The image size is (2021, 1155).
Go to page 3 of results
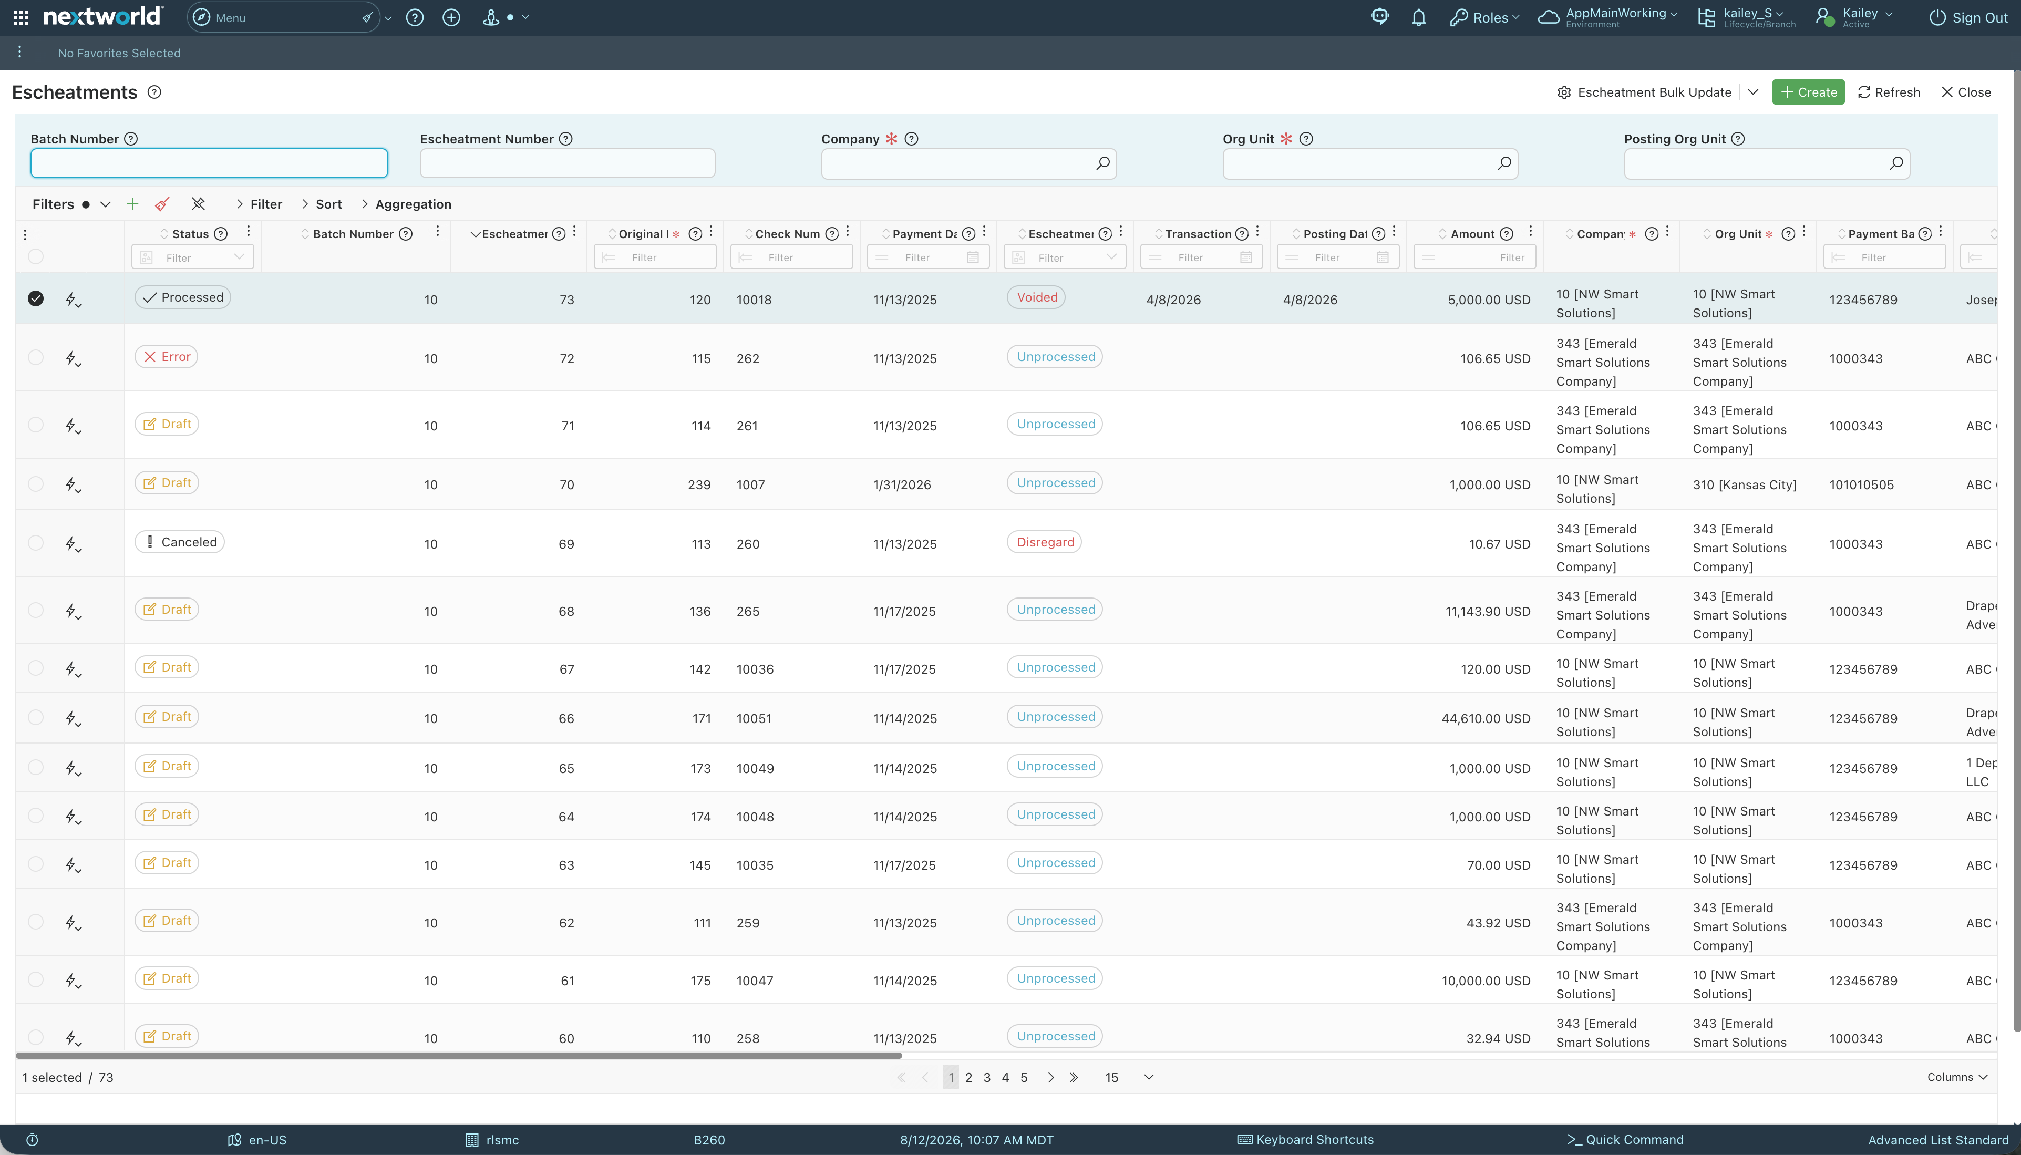(x=987, y=1077)
